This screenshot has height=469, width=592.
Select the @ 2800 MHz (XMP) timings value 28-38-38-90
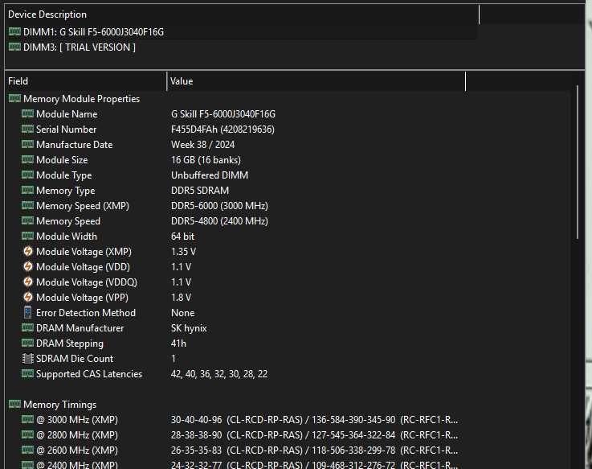coord(196,435)
